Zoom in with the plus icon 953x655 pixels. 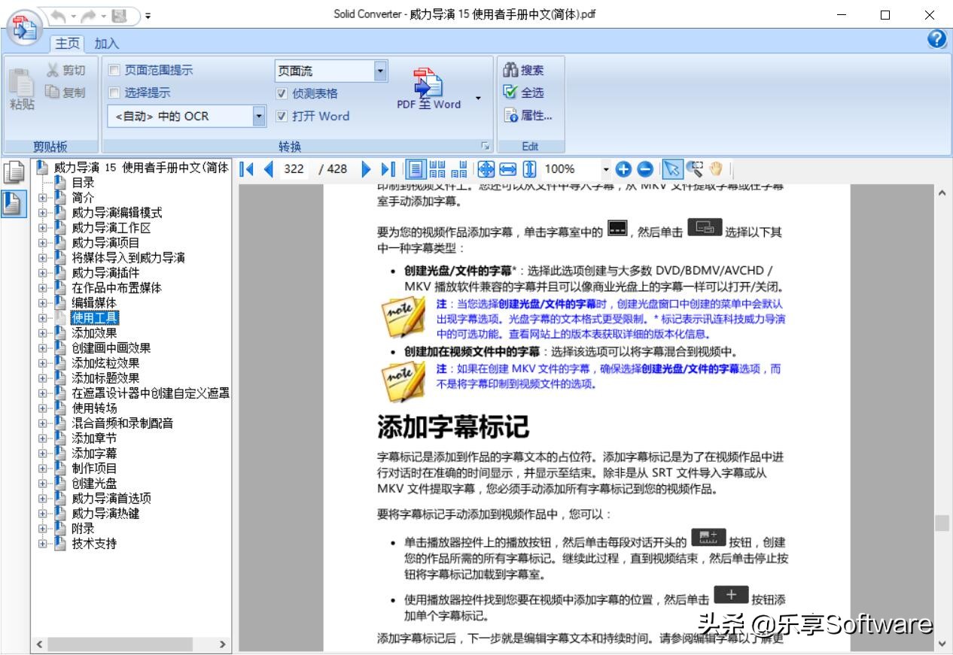[623, 169]
